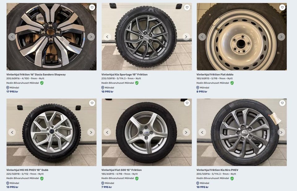Open Vinterhjul friktion 16" Dacia Sandero Stepway title
This screenshot has width=297, height=191.
coord(36,74)
